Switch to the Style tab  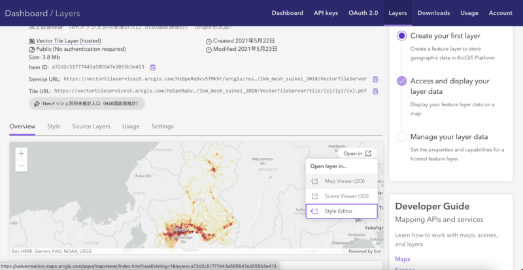54,127
